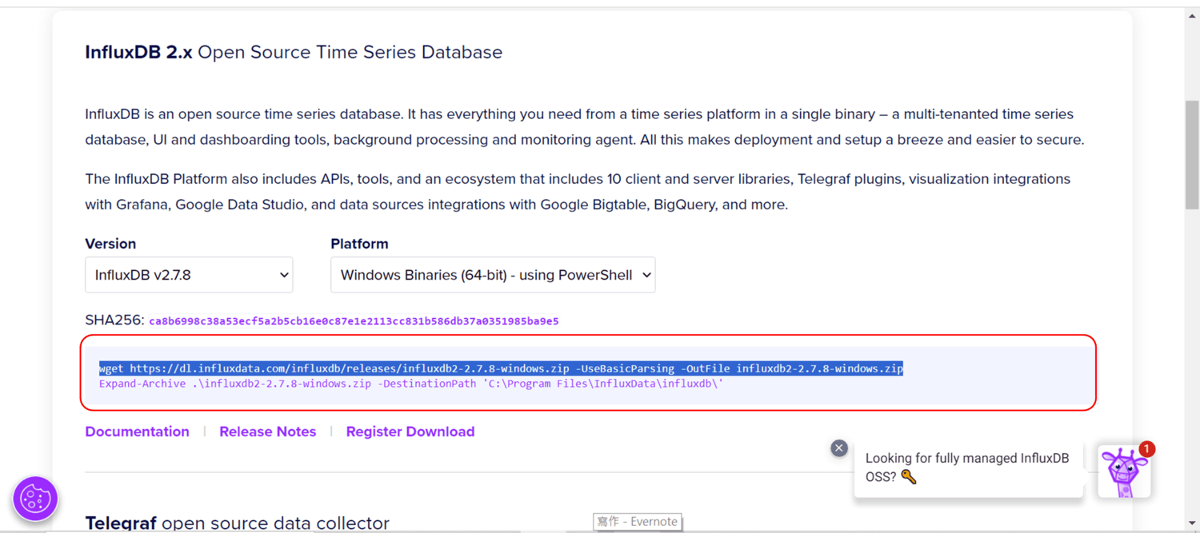Click the page scrollbar up arrow
Viewport: 1200px width, 533px height.
tap(1192, 15)
